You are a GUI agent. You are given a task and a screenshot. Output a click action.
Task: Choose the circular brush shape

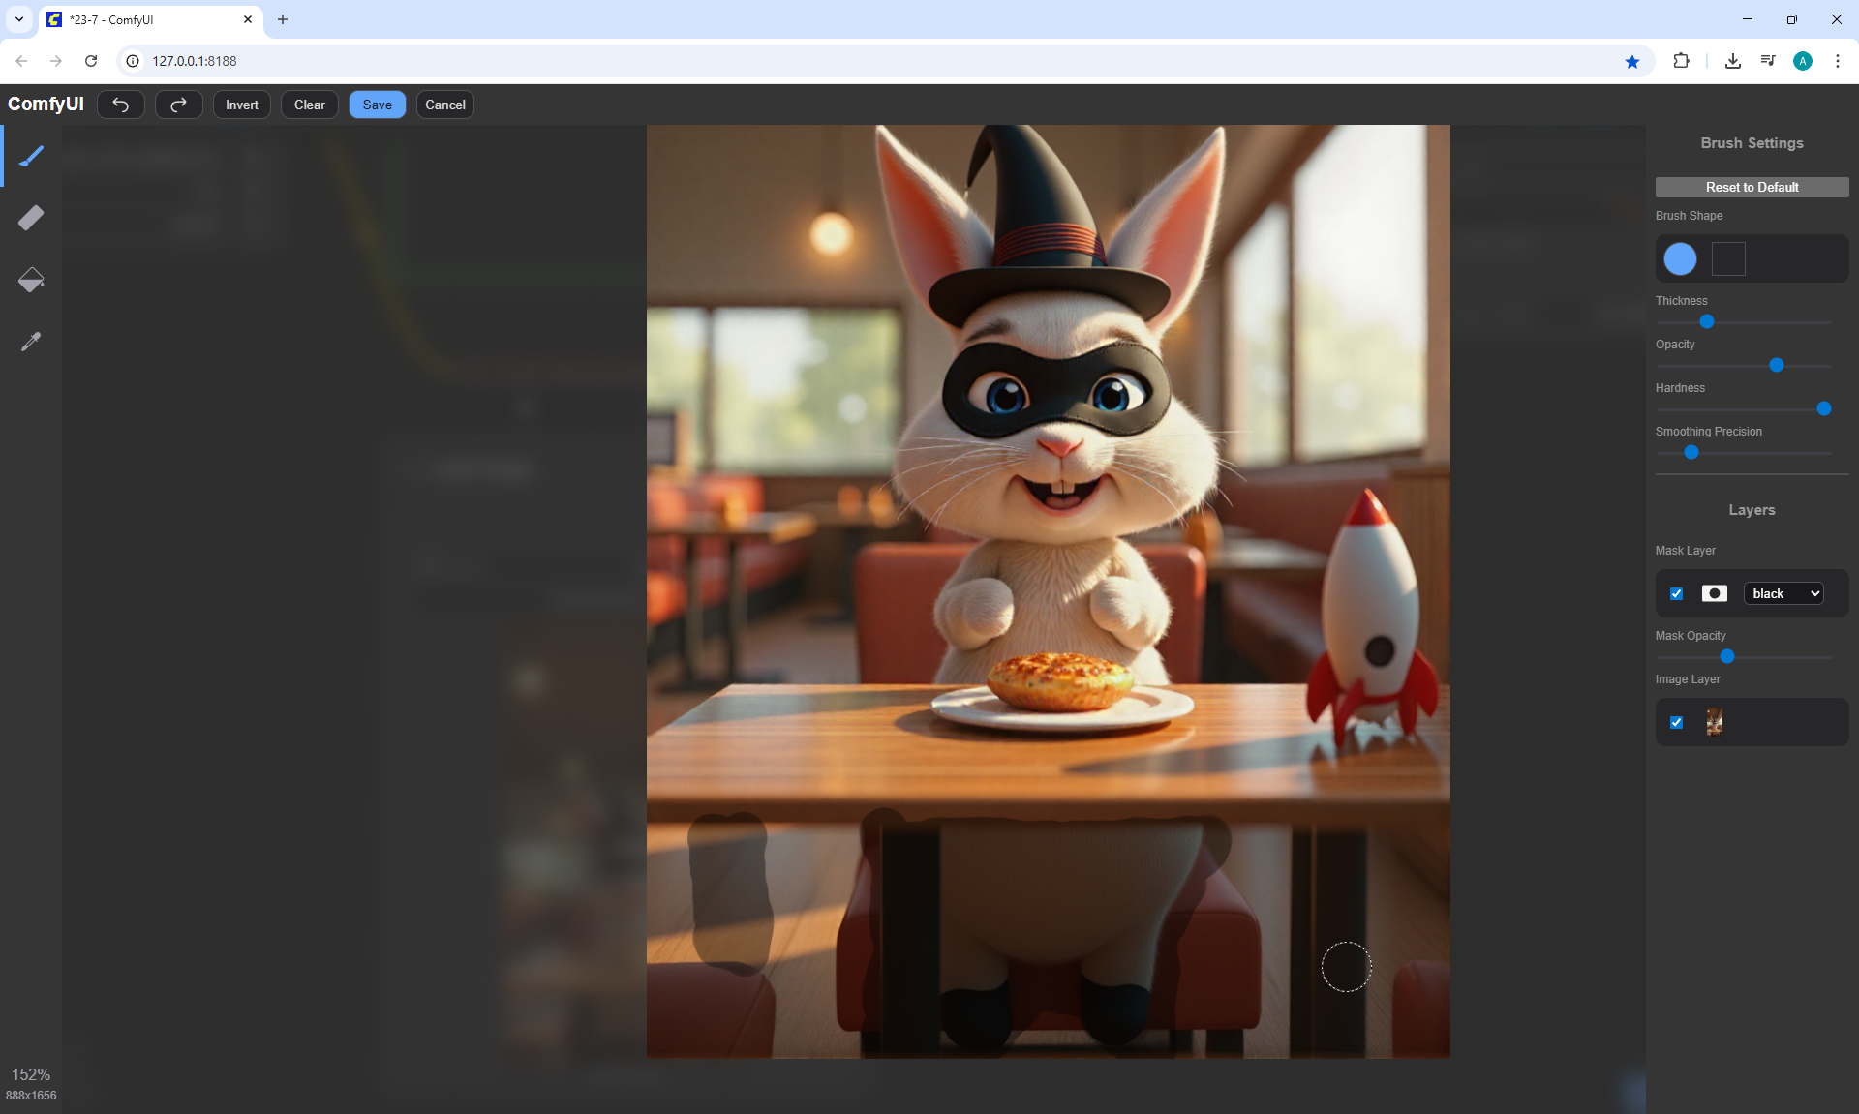(x=1680, y=258)
